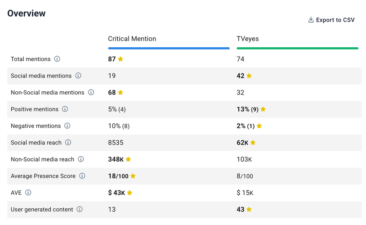Click TVeyes social media mentions value 42

point(241,76)
